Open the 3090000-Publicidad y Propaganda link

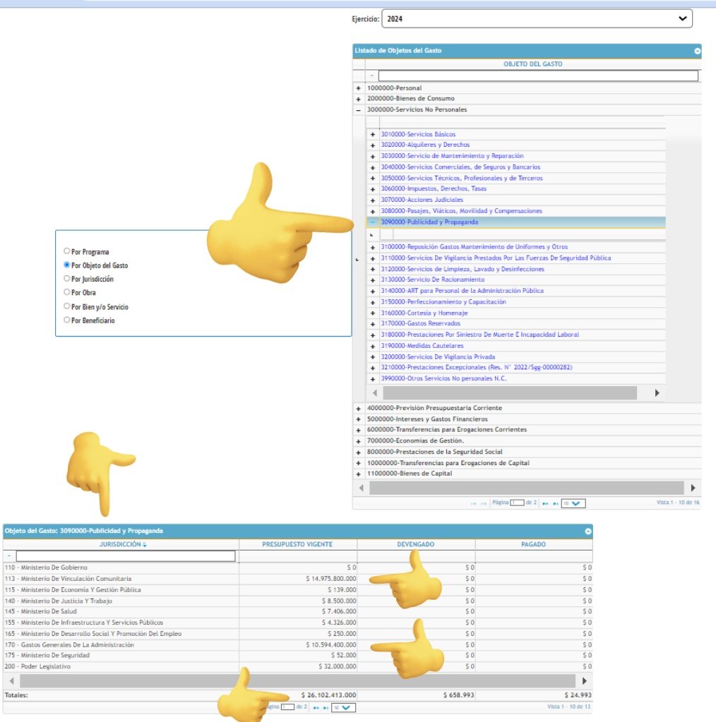tap(429, 222)
